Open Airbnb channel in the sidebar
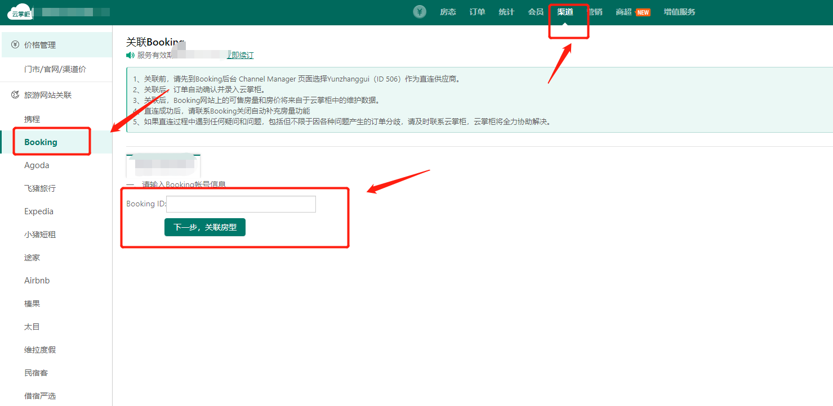The width and height of the screenshot is (833, 406). click(37, 281)
